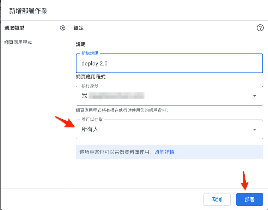Open the 瞭解詳情 link

164,152
